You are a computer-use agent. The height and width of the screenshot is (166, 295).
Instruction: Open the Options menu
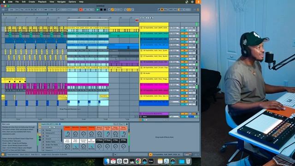click(x=72, y=2)
